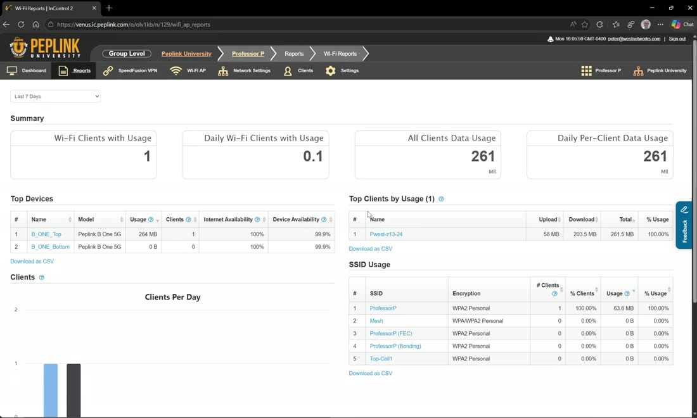697x418 pixels.
Task: Click help icon beside Usage column in Top Devices
Action: tap(151, 219)
